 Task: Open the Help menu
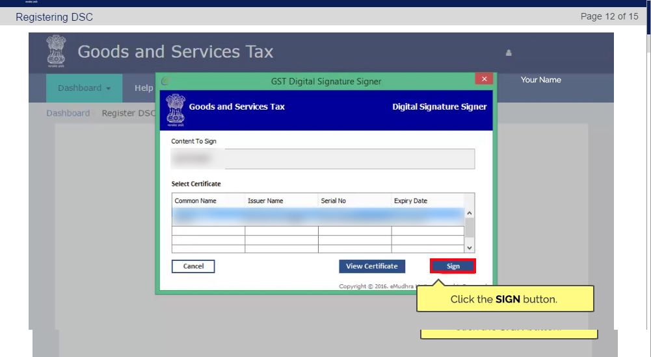144,88
